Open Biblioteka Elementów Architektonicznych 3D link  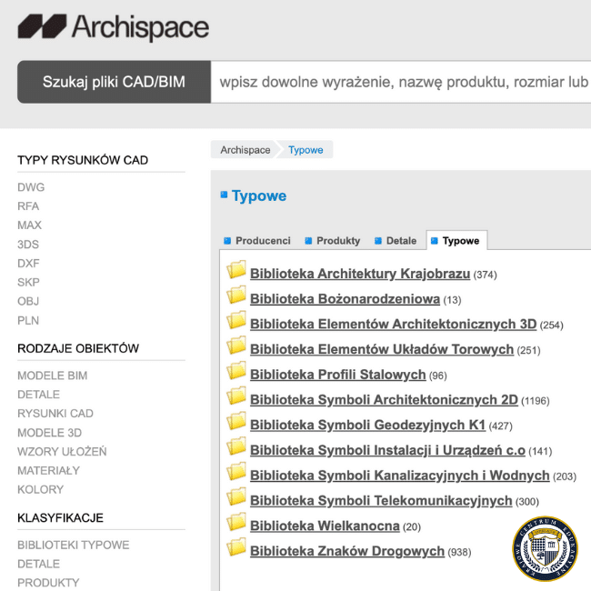coord(393,325)
